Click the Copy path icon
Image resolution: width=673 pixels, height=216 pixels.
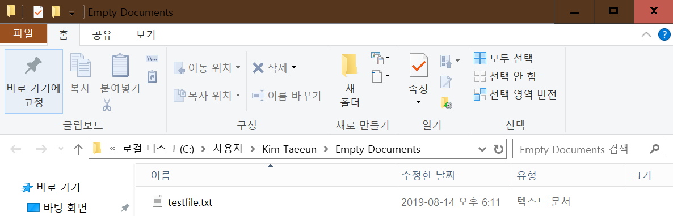coord(152,59)
